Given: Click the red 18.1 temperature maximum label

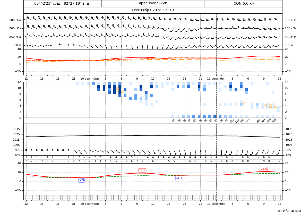Looking at the screenshot, I should [142, 170].
